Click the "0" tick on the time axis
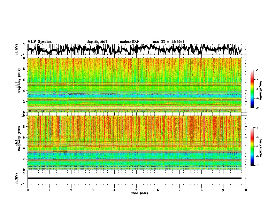The height and width of the screenshot is (213, 276). [x=28, y=190]
